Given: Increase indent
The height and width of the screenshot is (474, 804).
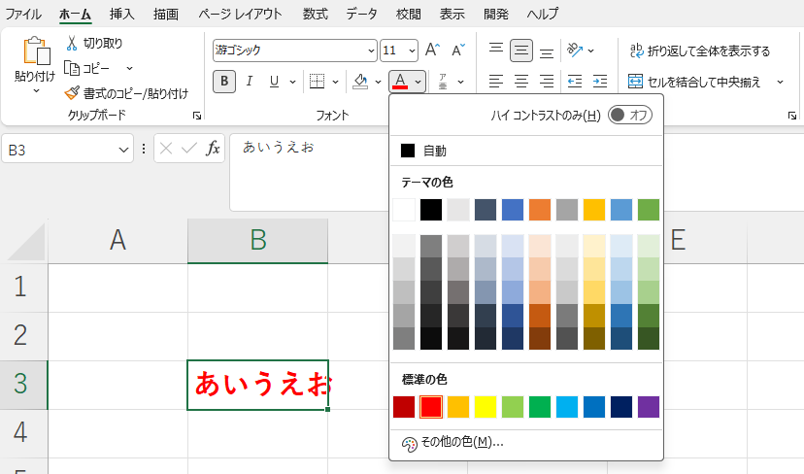Looking at the screenshot, I should coord(600,81).
